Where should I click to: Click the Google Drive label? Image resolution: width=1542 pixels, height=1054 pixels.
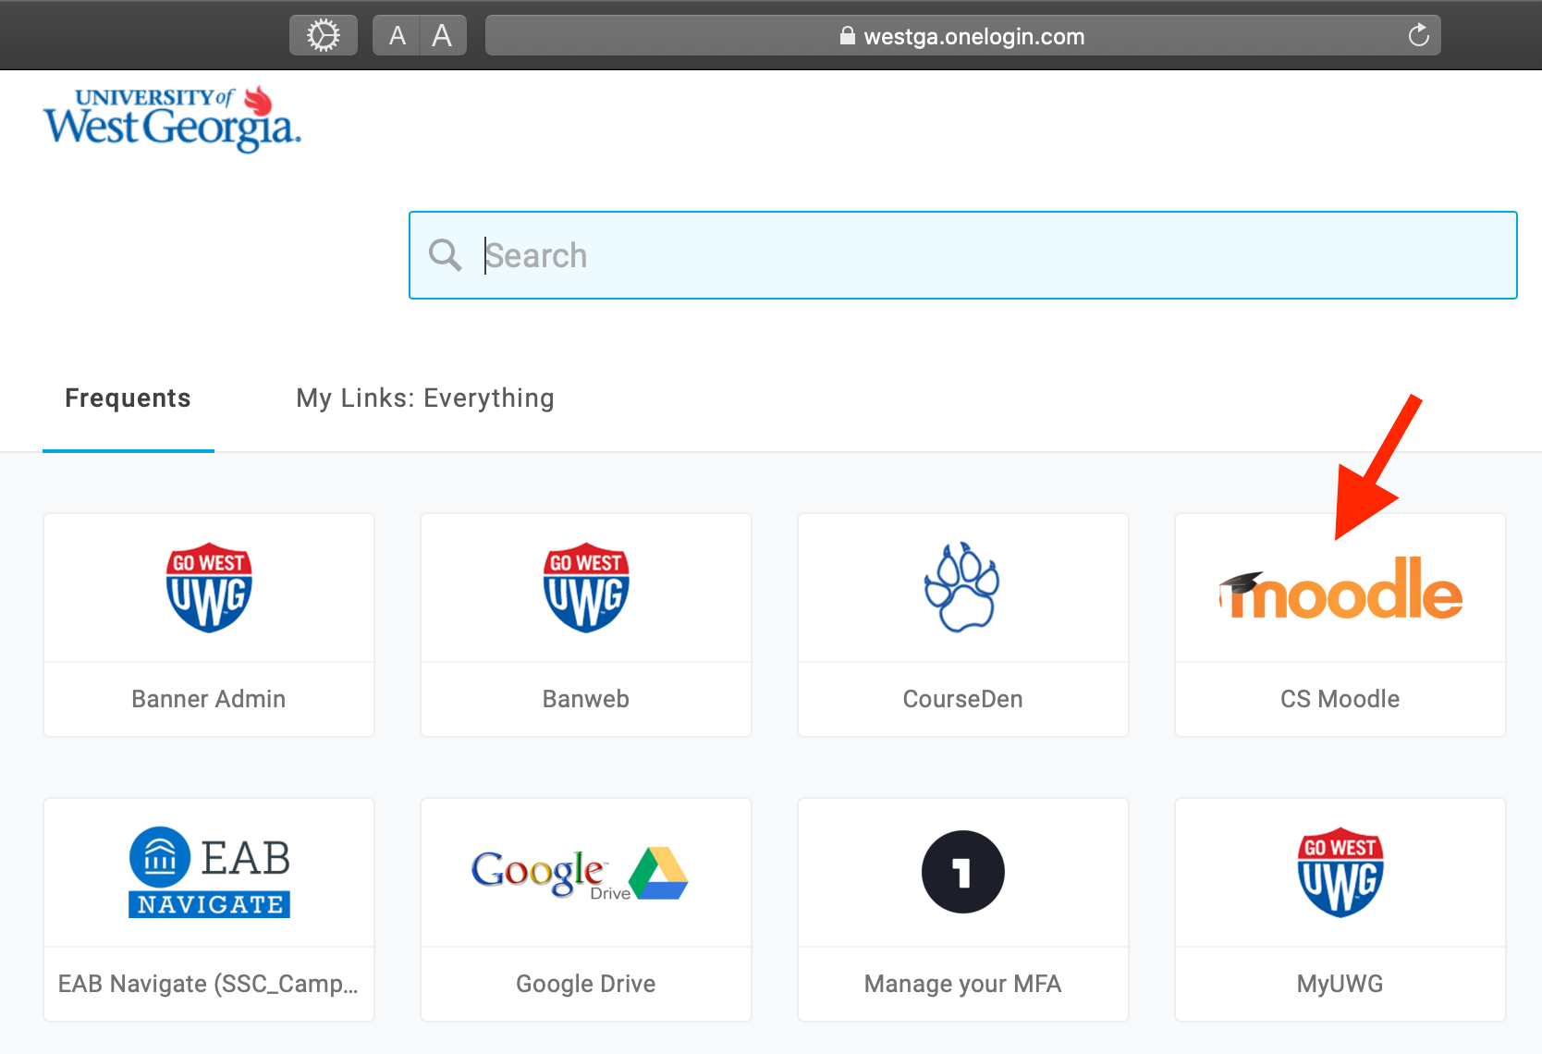[x=586, y=984]
